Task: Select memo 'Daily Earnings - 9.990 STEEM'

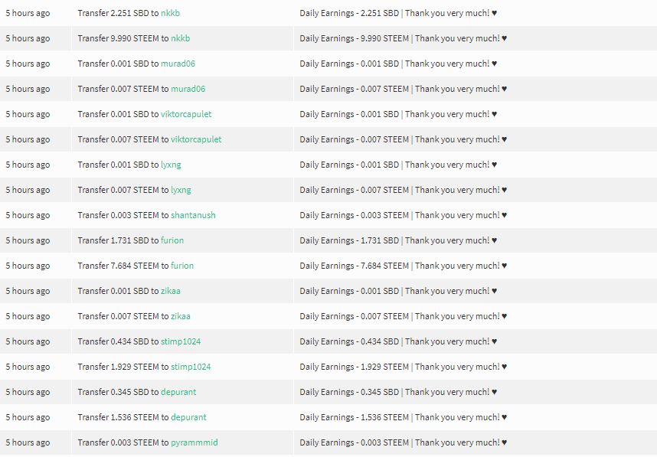Action: 355,38
